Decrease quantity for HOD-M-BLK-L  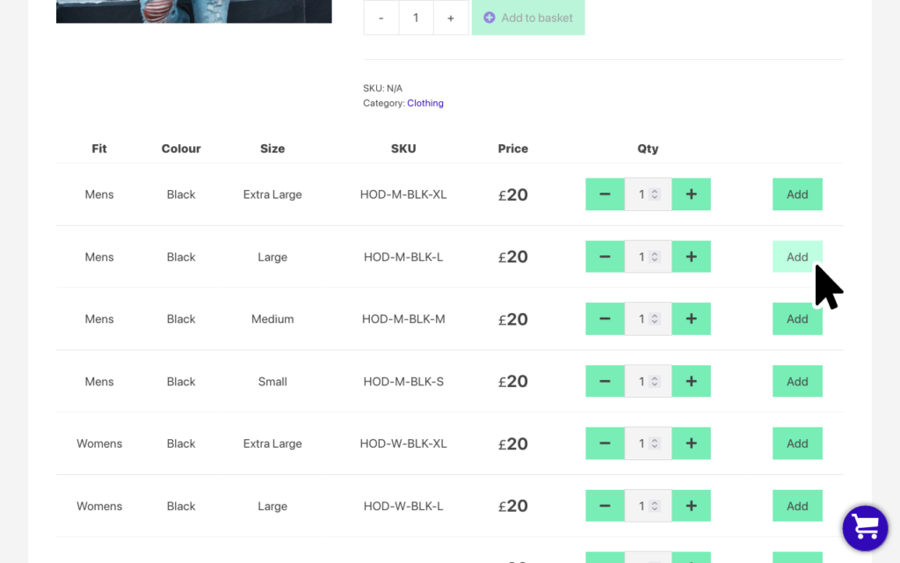605,257
